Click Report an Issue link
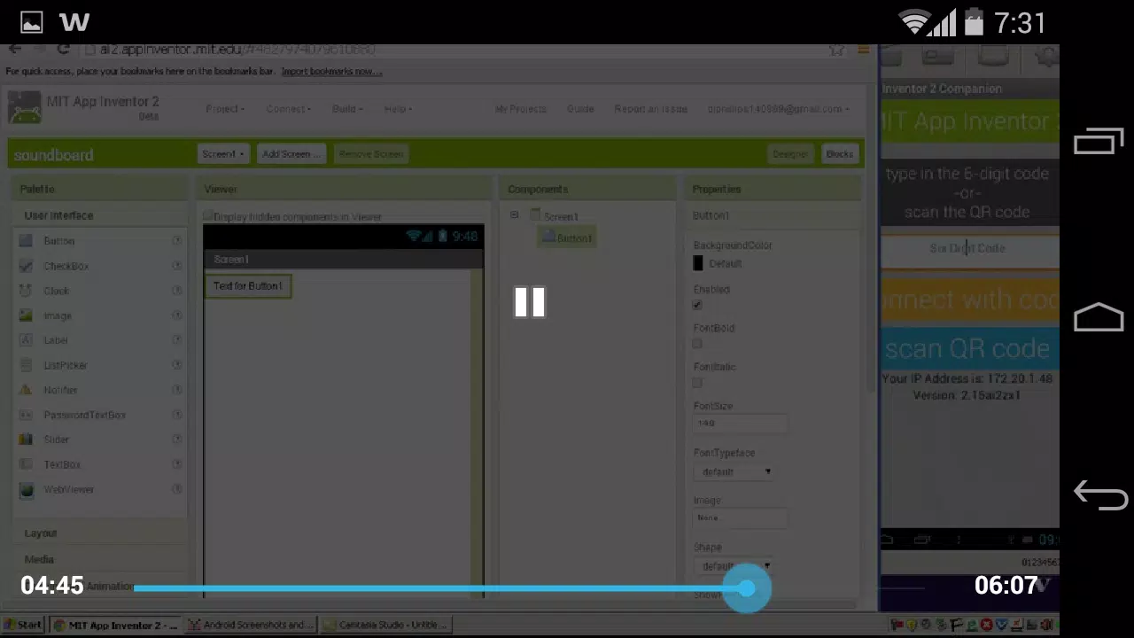The image size is (1134, 638). click(x=651, y=109)
